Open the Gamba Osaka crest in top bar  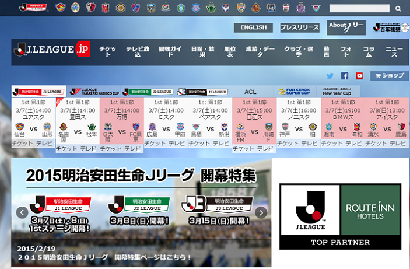[271, 8]
